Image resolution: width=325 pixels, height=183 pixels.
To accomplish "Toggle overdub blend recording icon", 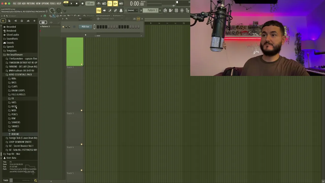I will coord(115,4).
